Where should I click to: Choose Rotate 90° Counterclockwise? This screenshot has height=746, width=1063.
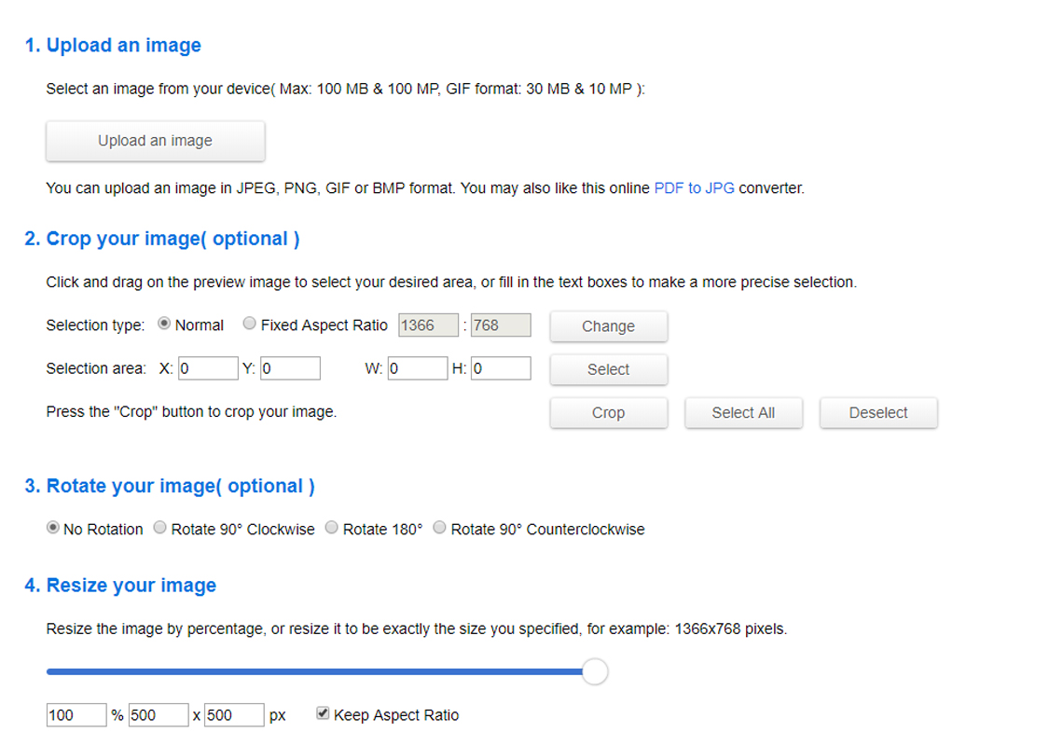coord(439,528)
